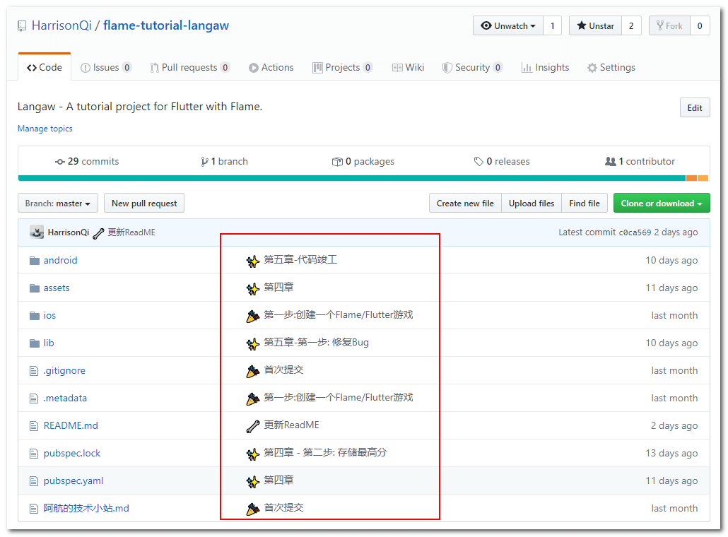Click the language color bar

click(x=351, y=178)
